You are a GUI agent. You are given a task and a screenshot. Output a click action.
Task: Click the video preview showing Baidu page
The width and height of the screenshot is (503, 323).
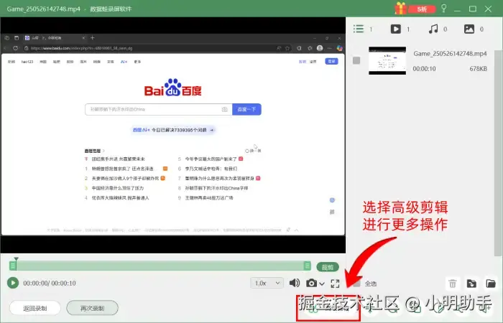coord(173,135)
